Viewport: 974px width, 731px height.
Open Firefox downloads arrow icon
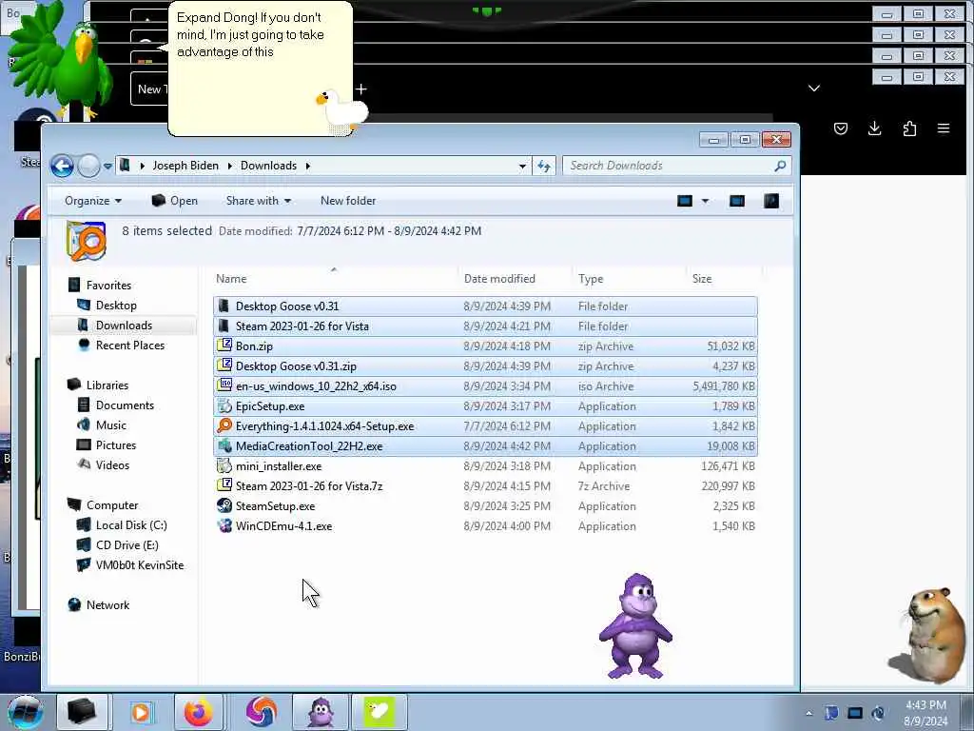875,128
